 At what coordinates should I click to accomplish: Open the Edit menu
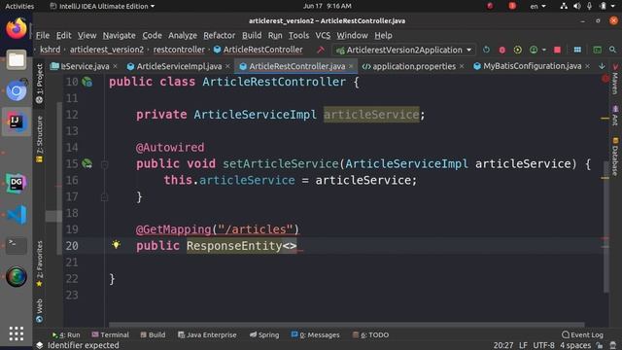[x=63, y=35]
